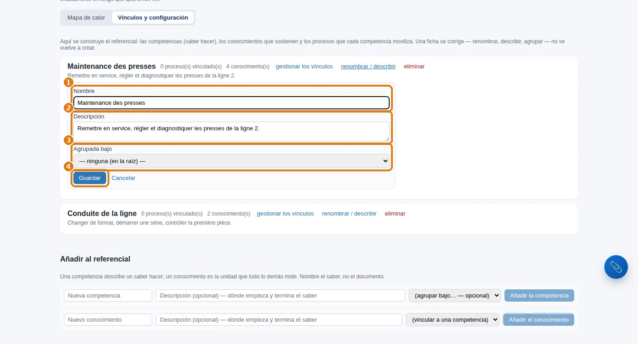Viewport: 638px width, 344px height.
Task: Focus the Nombre input field
Action: point(232,103)
